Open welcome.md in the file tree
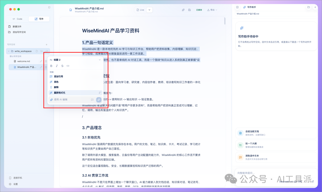Viewport: 322px width, 192px height. coord(24,61)
